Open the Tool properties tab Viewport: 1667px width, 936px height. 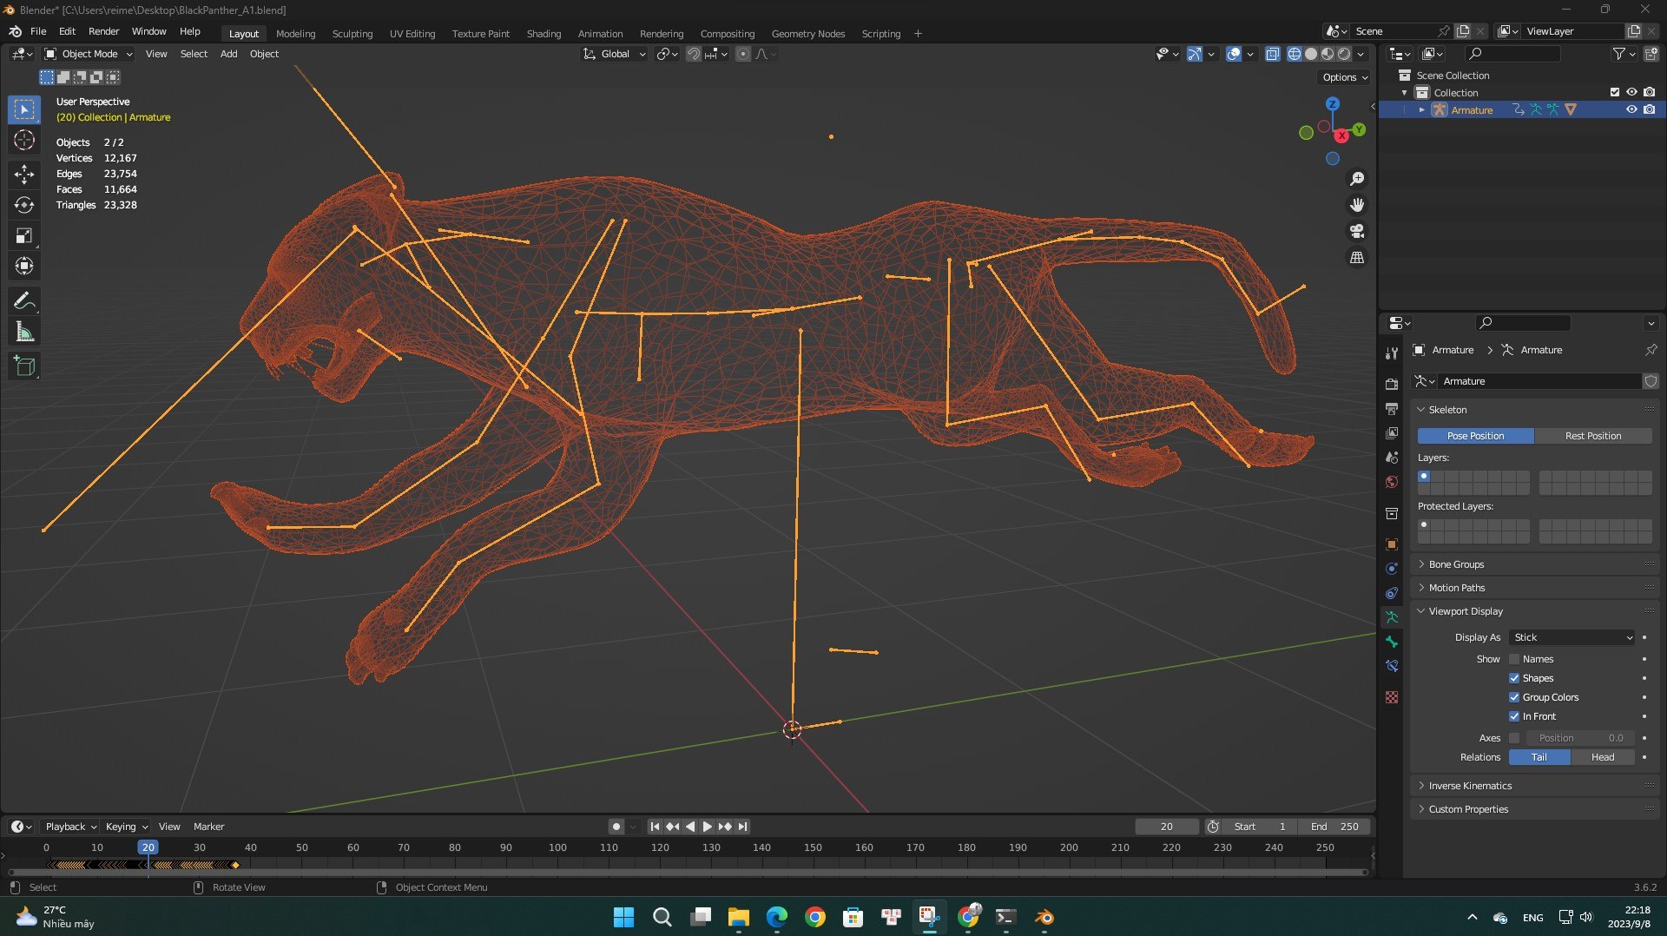pos(1392,353)
